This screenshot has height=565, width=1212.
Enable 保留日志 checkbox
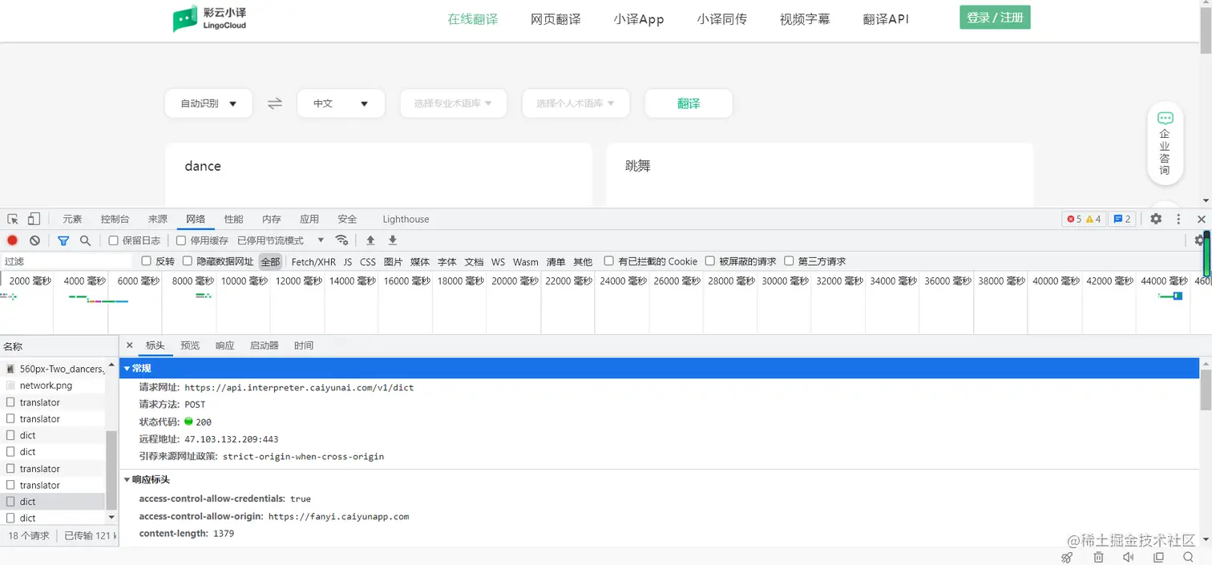click(114, 240)
